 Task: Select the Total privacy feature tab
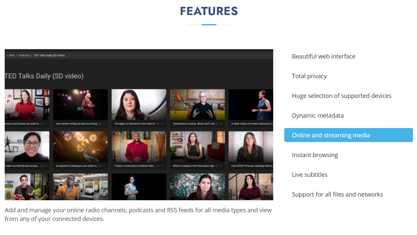pyautogui.click(x=348, y=76)
